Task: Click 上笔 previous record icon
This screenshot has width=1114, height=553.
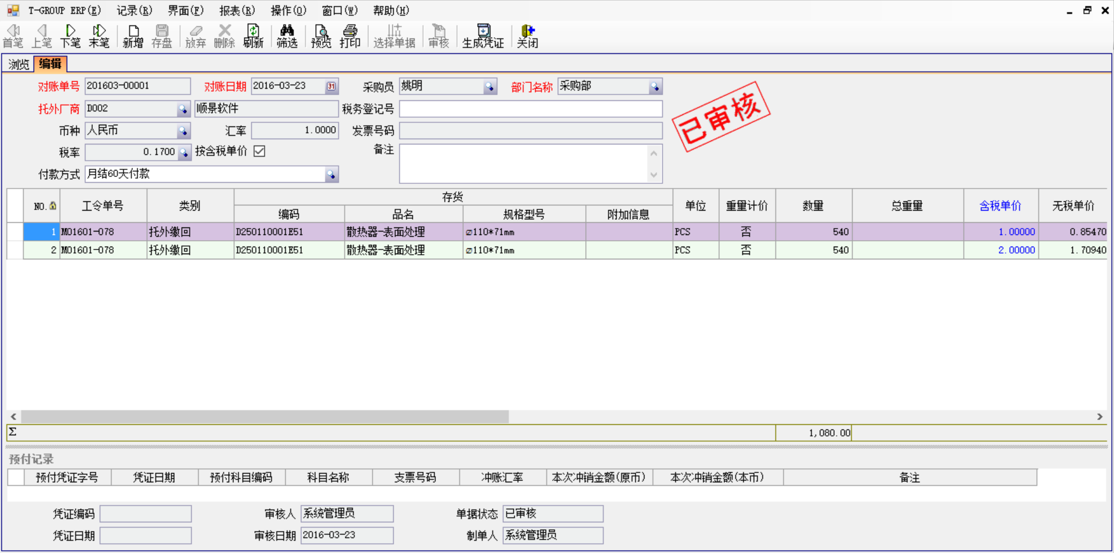Action: (42, 36)
